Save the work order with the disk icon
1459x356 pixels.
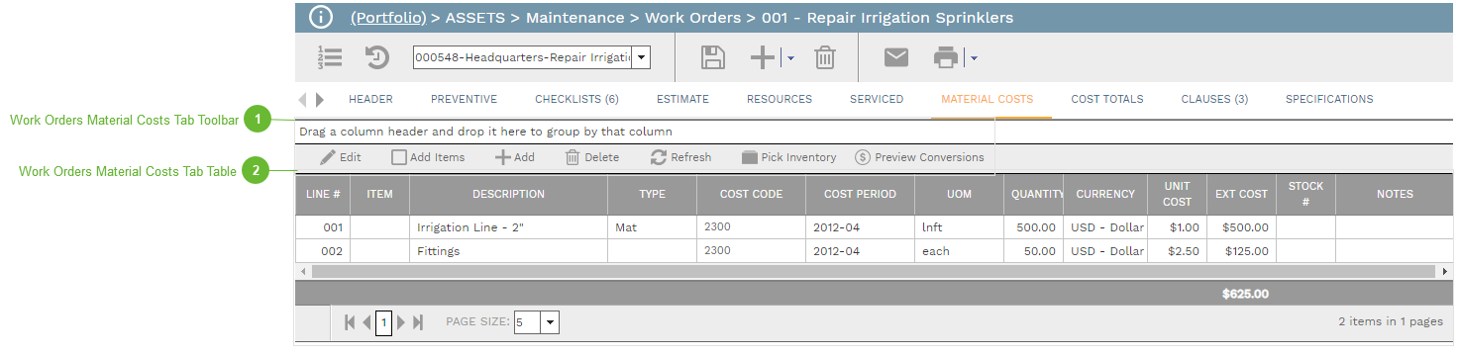[712, 58]
